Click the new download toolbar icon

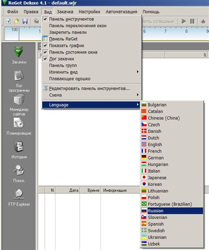point(8,21)
